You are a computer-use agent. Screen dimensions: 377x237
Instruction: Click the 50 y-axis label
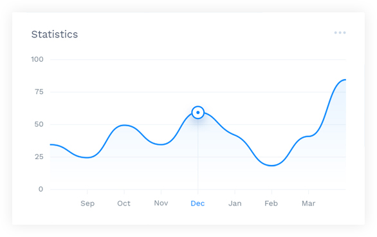coord(39,124)
